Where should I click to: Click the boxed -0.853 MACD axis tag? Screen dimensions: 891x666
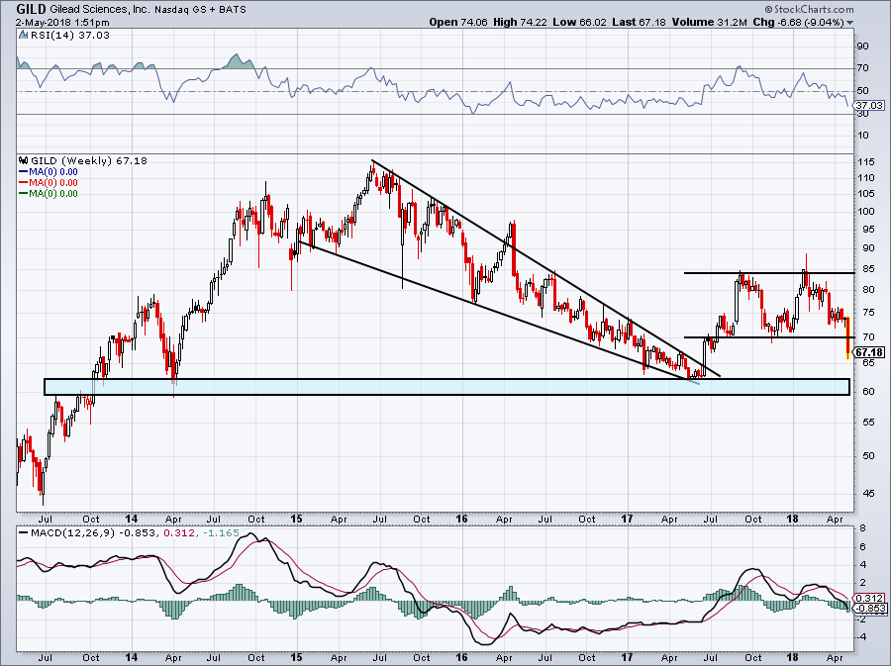click(871, 608)
